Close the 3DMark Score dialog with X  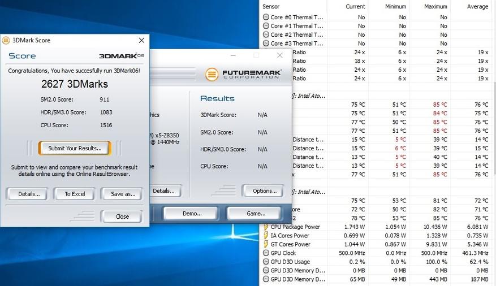click(141, 40)
